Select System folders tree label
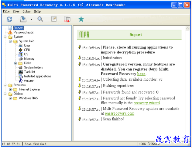192x149 pixels. (x=33, y=68)
